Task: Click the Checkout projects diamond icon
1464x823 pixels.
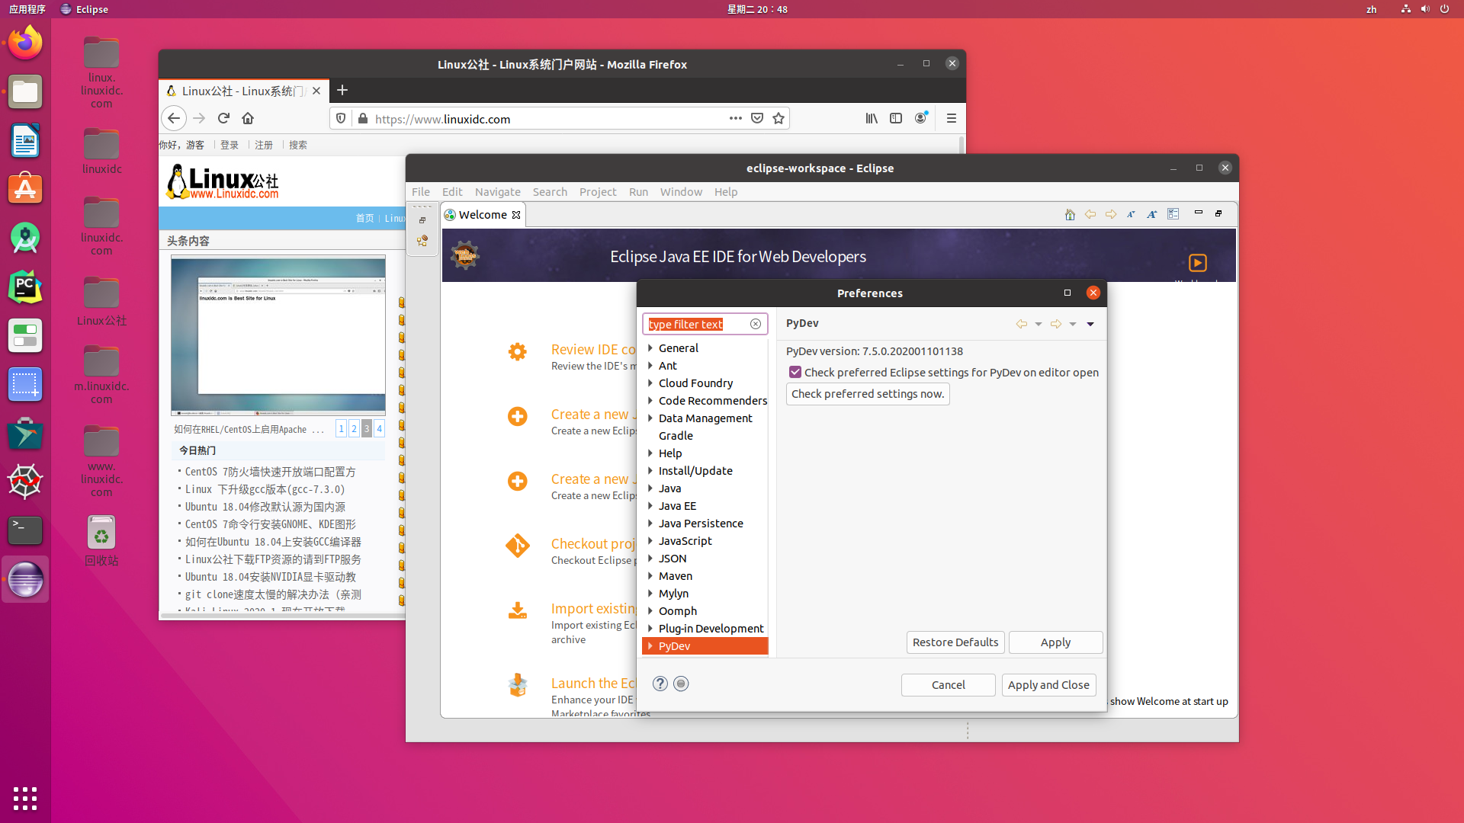Action: pyautogui.click(x=518, y=546)
